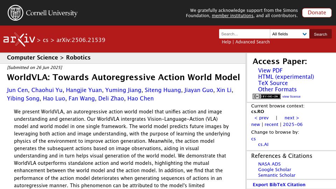The image size is (336, 189).
Task: Open Advanced Search link
Action: 252,42
